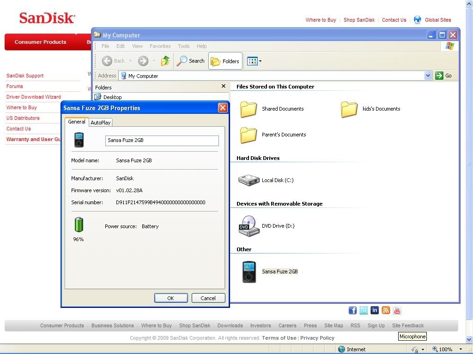Select the Sansa Fuze 2GB device icon
The width and height of the screenshot is (473, 354).
coord(249,272)
